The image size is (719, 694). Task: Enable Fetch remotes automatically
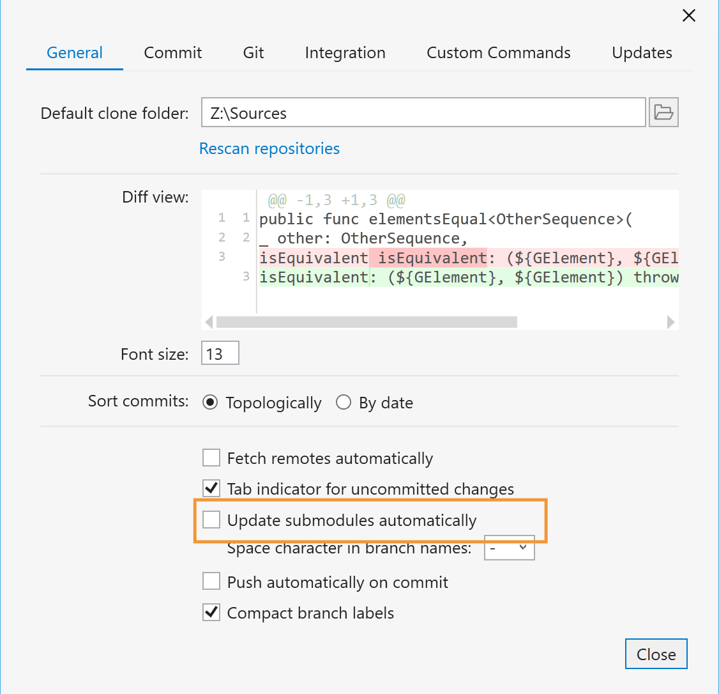(x=211, y=458)
